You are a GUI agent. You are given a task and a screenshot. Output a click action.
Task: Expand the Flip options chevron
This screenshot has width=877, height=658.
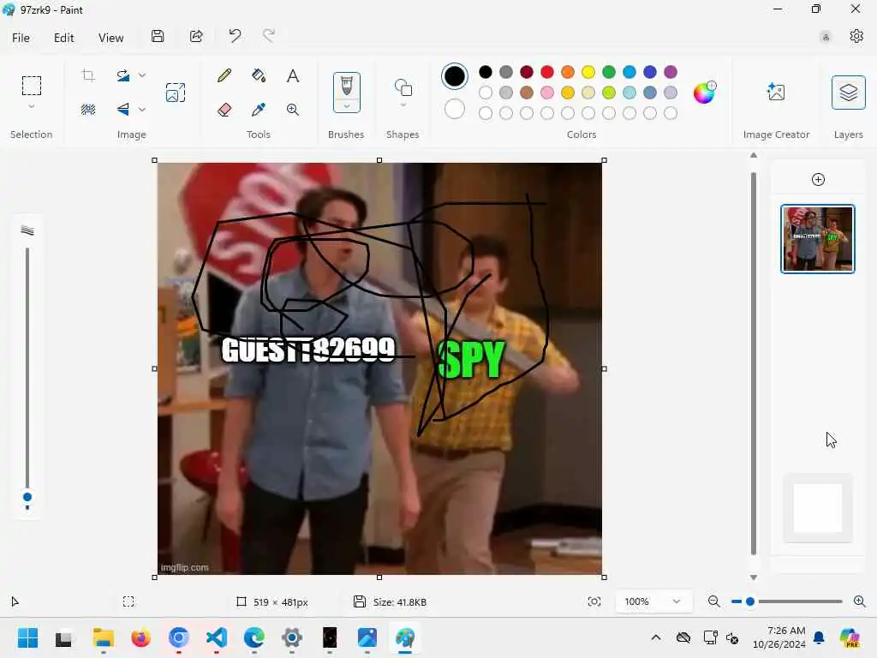[142, 109]
